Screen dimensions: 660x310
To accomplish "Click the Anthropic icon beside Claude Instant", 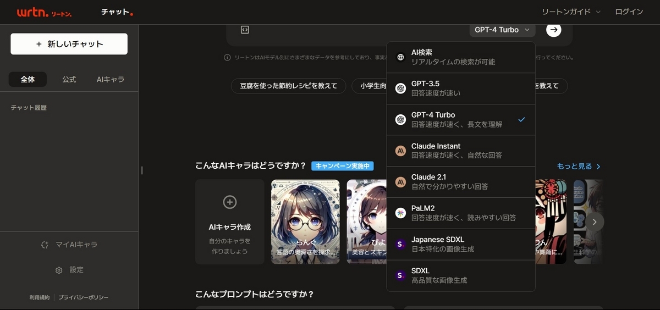I will coord(400,151).
